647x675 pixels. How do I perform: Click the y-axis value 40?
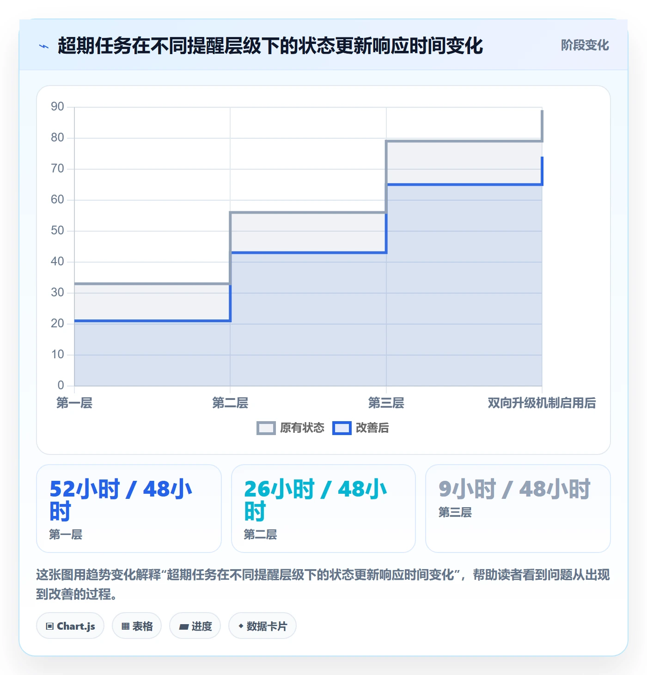click(58, 262)
